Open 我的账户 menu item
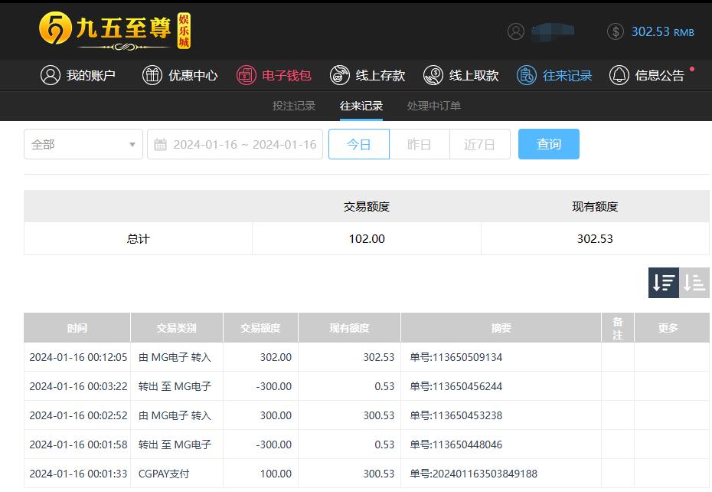The height and width of the screenshot is (492, 712). tap(78, 75)
